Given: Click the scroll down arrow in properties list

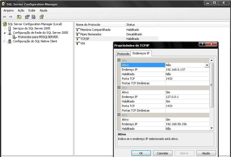Looking at the screenshot, I should pos(211,128).
